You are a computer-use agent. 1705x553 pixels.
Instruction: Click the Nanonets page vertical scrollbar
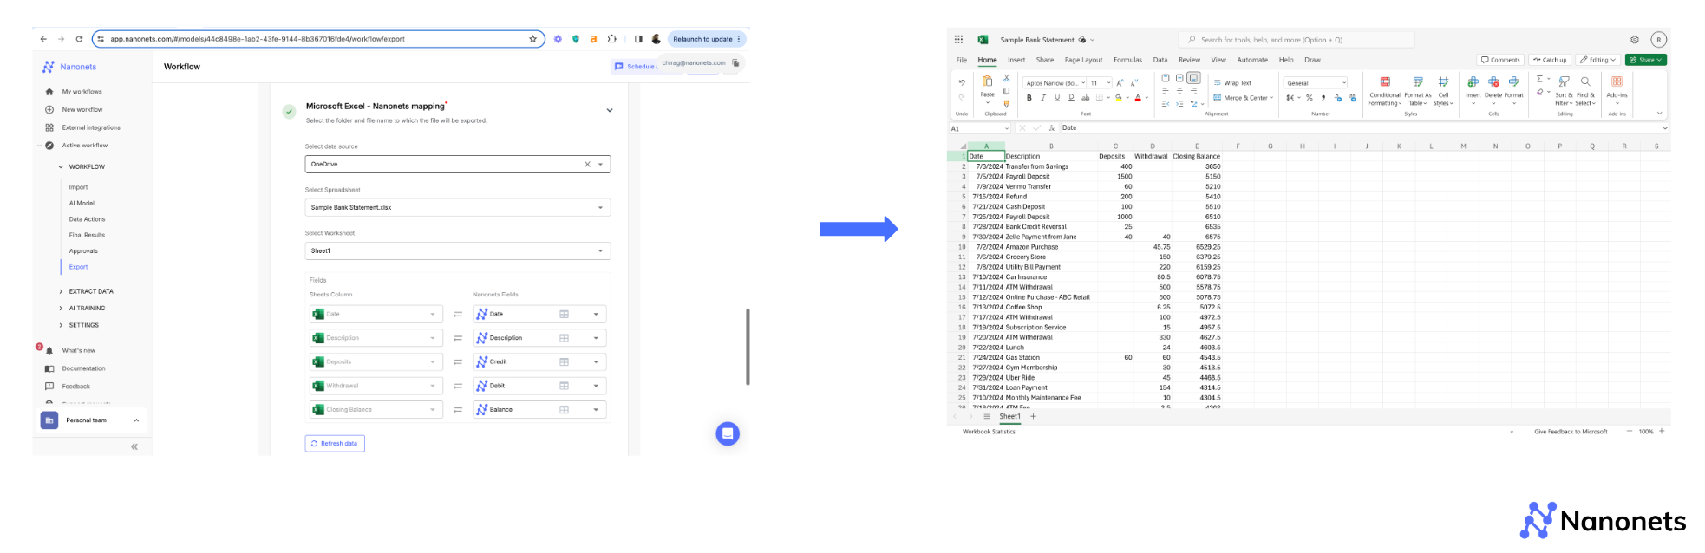[x=748, y=347]
